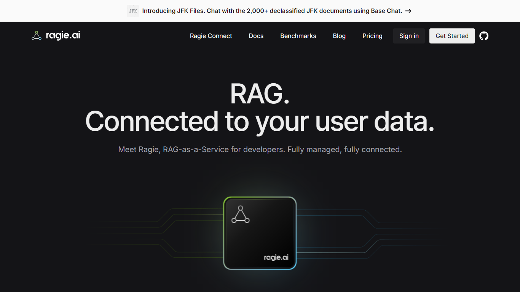520x292 pixels.
Task: Click the 'RAG.' headline text
Action: tap(260, 94)
